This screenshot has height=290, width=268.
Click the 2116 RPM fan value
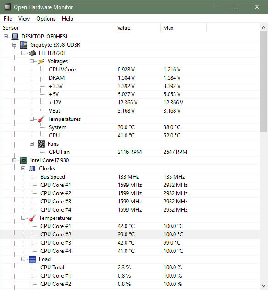130,152
